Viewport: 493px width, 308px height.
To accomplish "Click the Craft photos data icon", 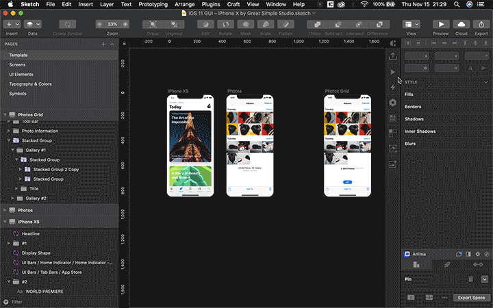I will tap(393, 164).
